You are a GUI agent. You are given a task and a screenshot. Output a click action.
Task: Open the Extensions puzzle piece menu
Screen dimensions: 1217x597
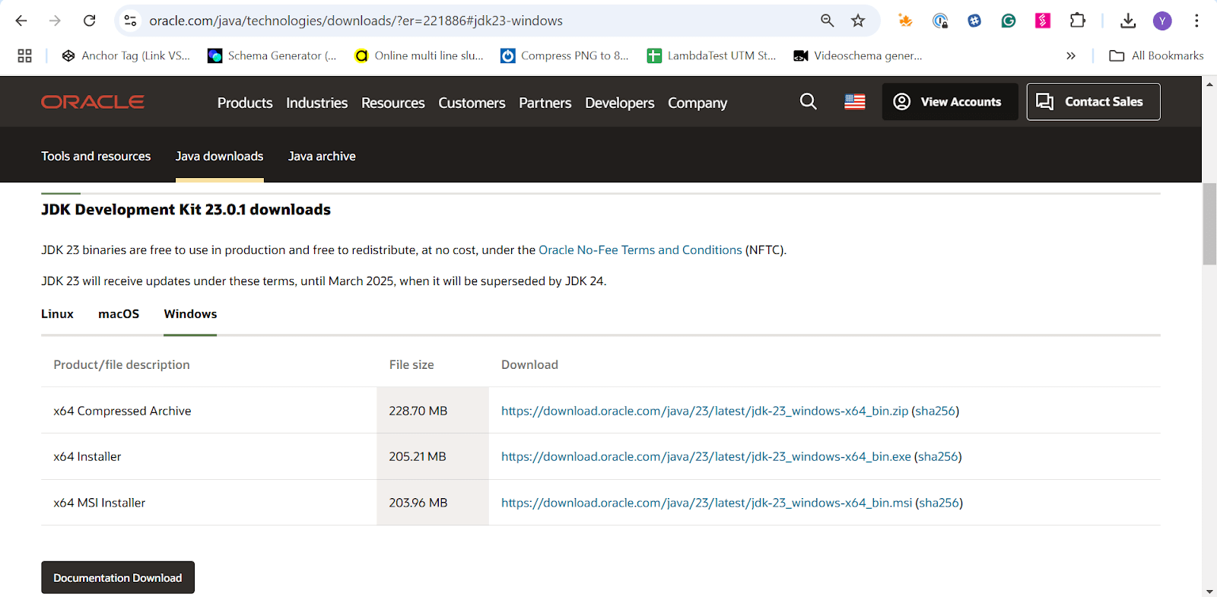tap(1077, 21)
